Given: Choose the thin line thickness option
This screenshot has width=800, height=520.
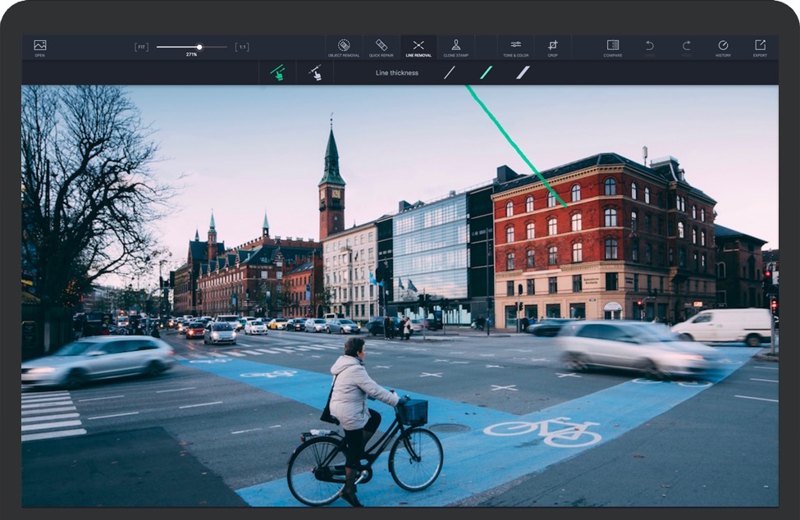Looking at the screenshot, I should point(450,73).
